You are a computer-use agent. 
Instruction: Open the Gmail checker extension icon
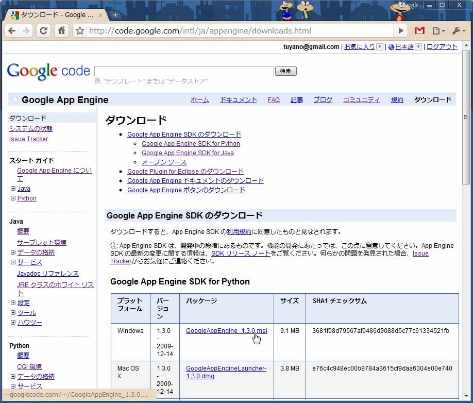(x=419, y=31)
